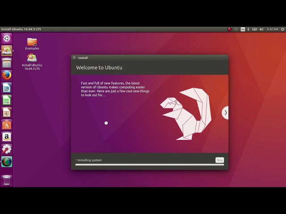
Task: Go to next slide with arrow
Action: click(x=225, y=113)
